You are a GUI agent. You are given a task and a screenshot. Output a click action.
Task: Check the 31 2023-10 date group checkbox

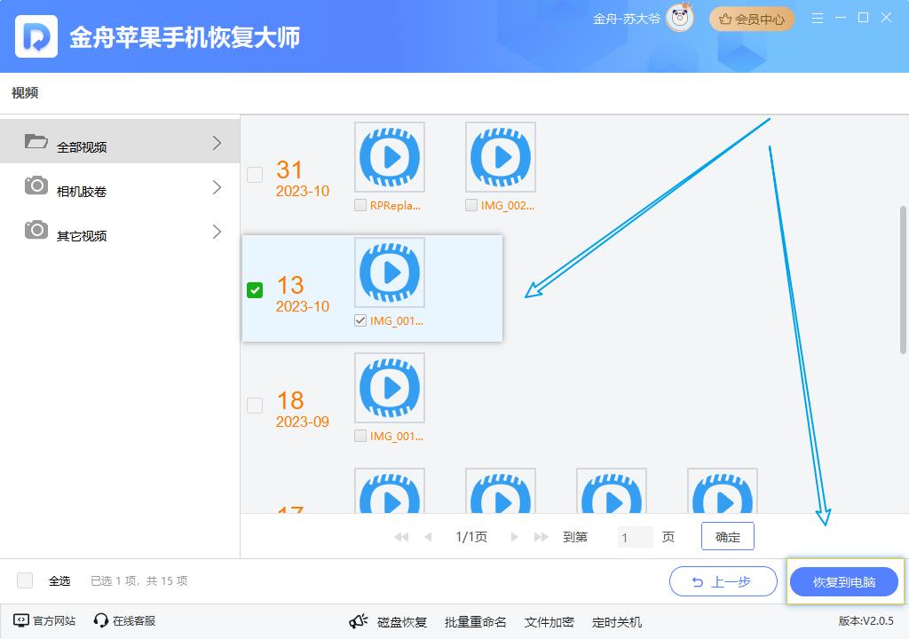click(x=255, y=175)
